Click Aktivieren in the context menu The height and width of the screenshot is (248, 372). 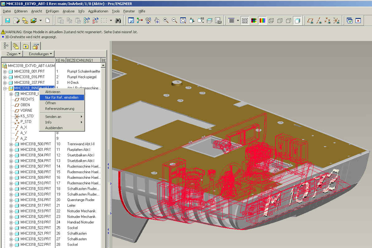pyautogui.click(x=53, y=92)
